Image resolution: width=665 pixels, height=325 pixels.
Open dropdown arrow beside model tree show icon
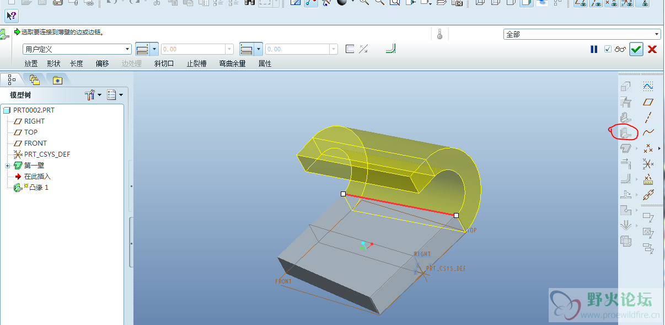121,95
